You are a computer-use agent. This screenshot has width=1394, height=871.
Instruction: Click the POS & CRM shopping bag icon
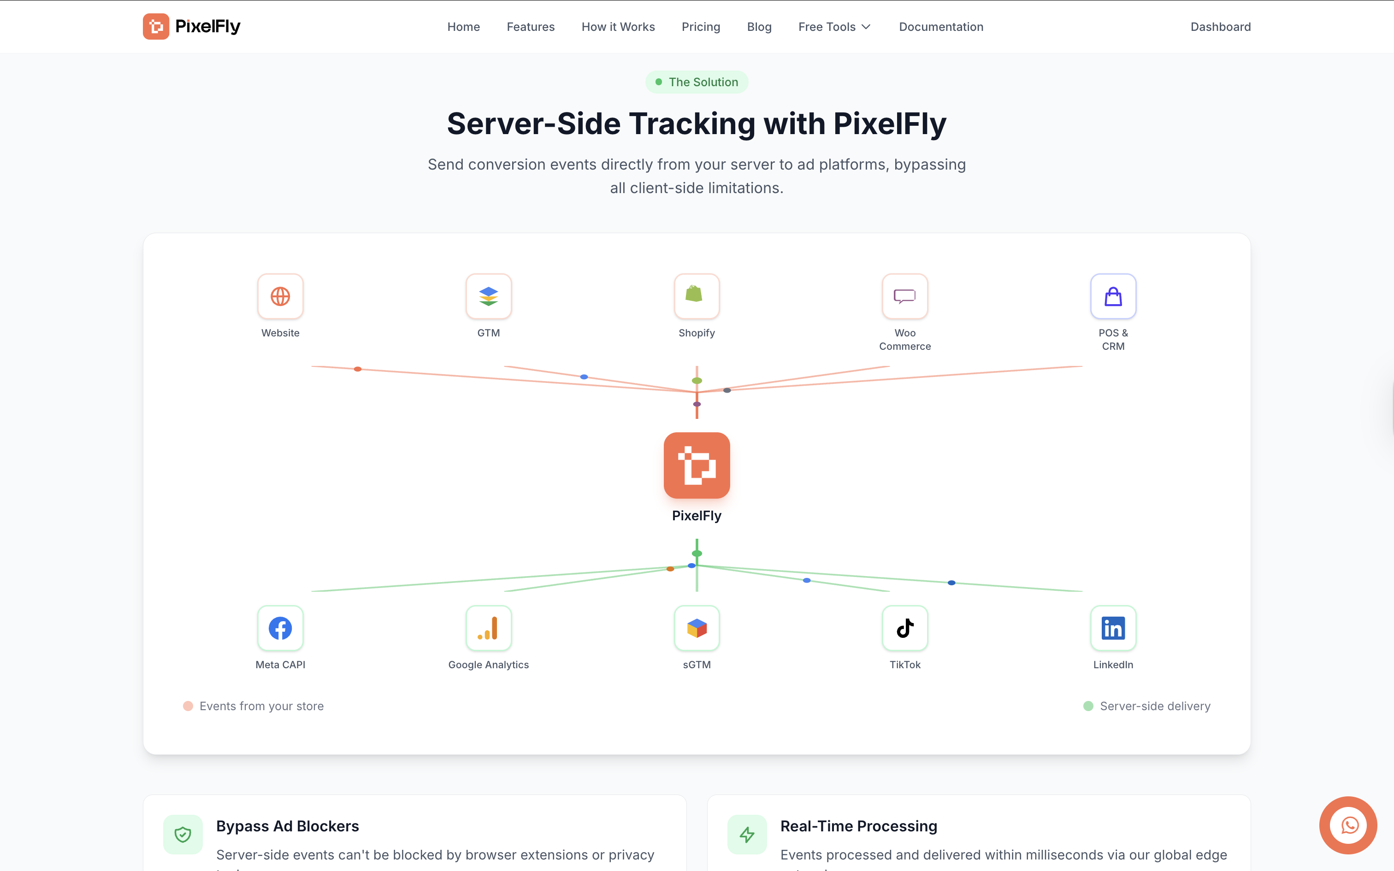coord(1112,296)
